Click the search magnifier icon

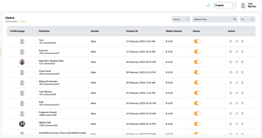pyautogui.click(x=235, y=19)
